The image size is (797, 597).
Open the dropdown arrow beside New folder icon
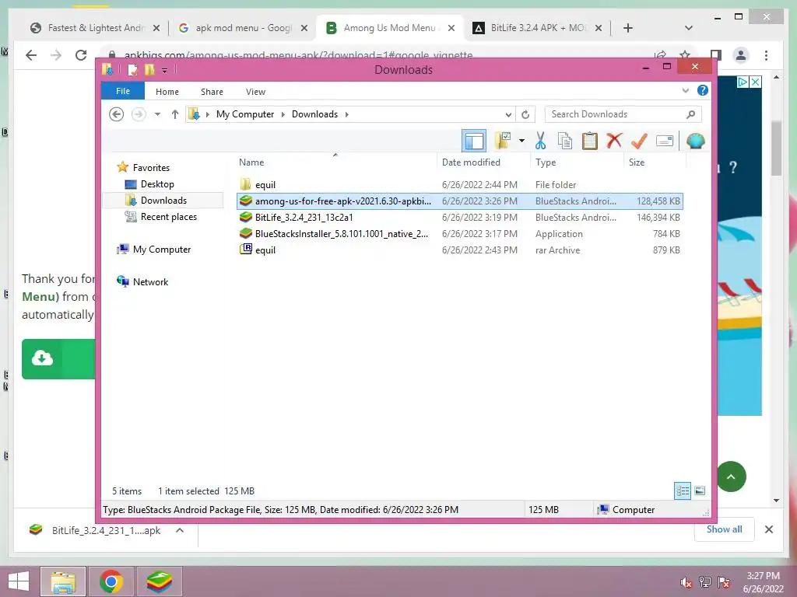click(521, 141)
